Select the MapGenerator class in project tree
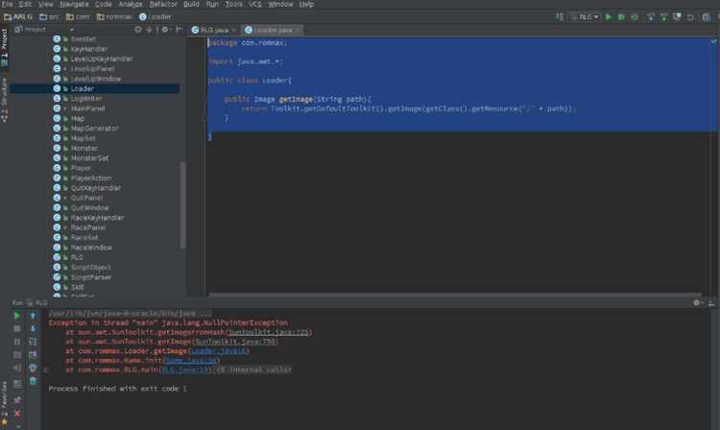 tap(95, 129)
